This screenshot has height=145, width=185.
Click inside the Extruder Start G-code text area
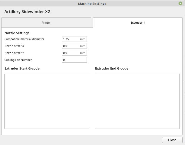pyautogui.click(x=47, y=101)
